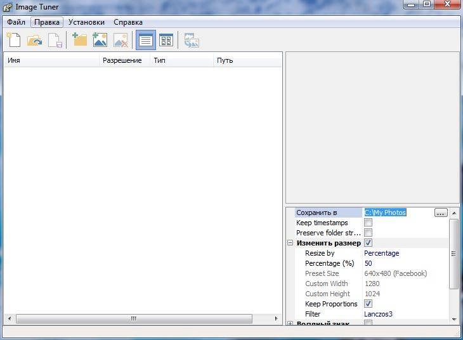The height and width of the screenshot is (340, 463).
Task: Add a folder of images
Action: click(80, 40)
